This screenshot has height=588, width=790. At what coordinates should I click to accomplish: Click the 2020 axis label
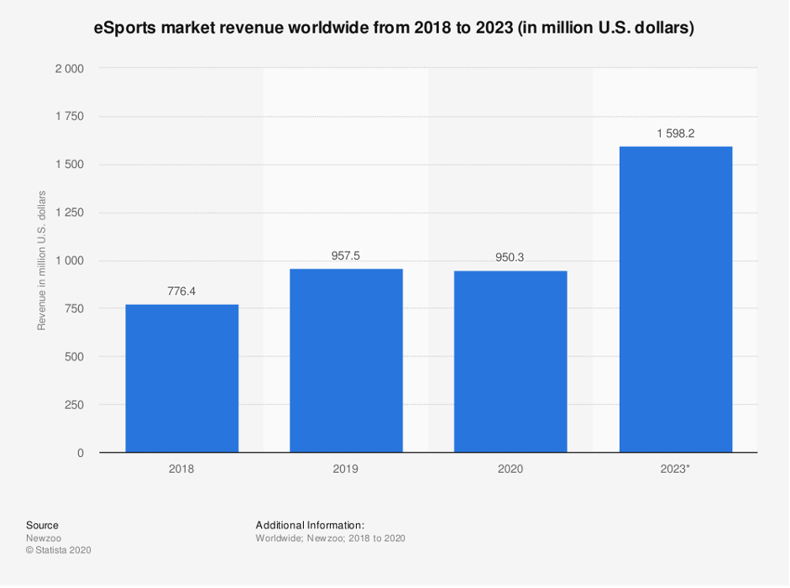[510, 470]
